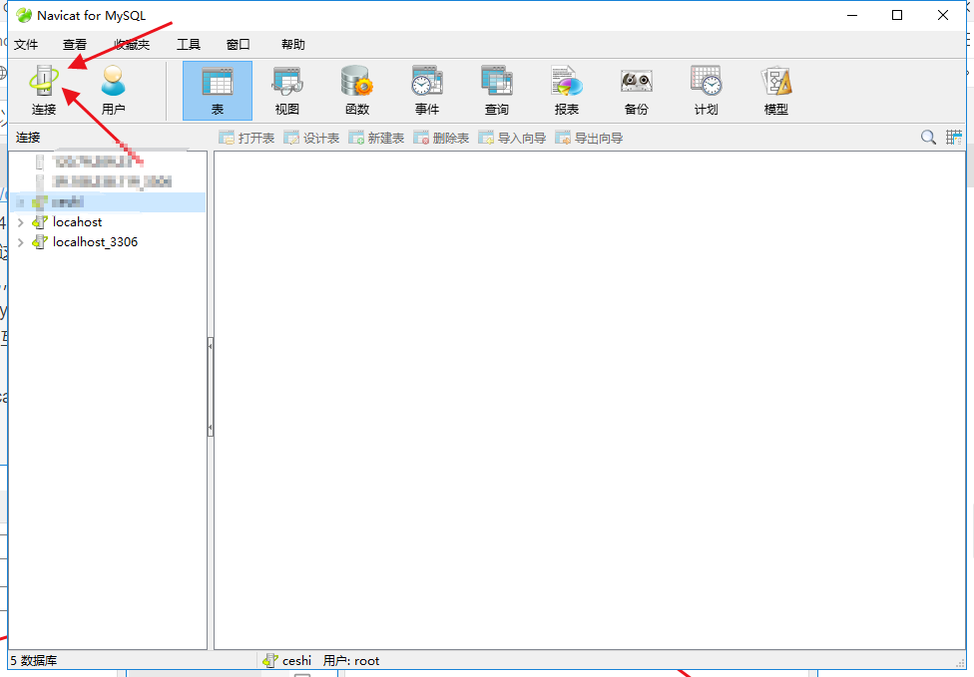Click the '5 数据库' status bar text
This screenshot has height=677, width=974.
[34, 661]
